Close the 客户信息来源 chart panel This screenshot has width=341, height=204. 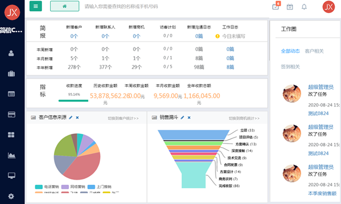pos(77,117)
